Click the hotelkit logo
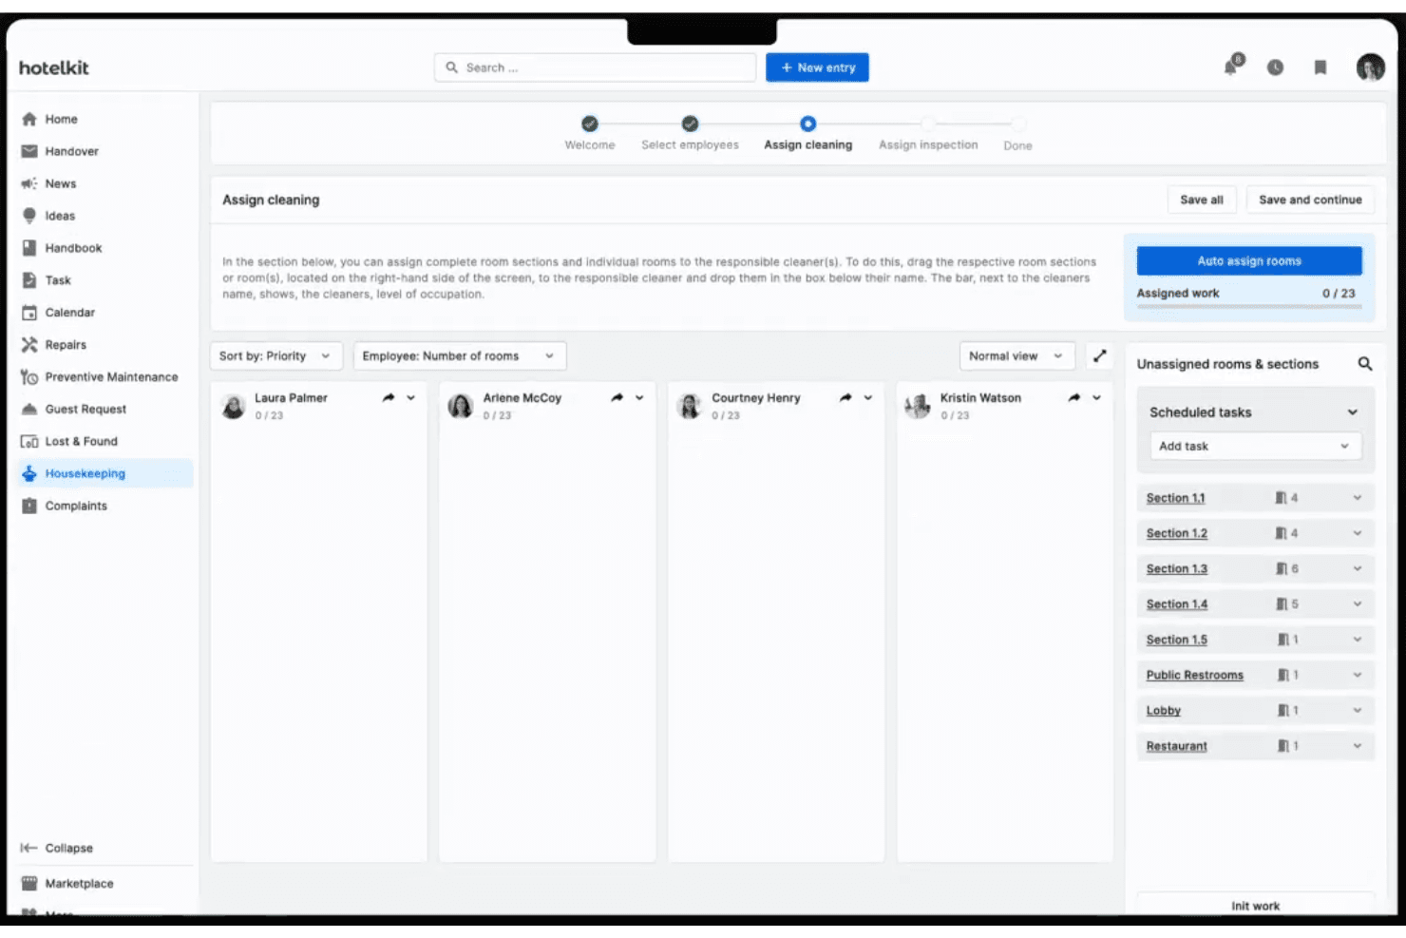 tap(54, 67)
